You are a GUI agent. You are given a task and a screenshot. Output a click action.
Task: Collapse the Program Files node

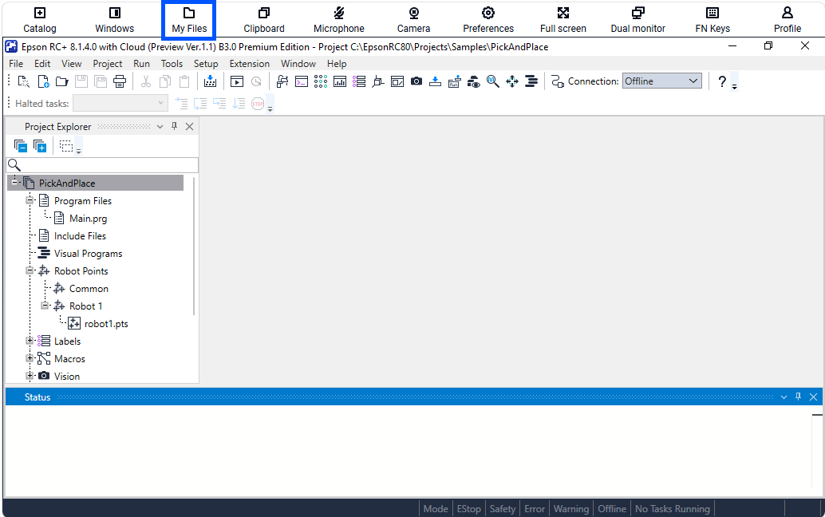tap(30, 200)
